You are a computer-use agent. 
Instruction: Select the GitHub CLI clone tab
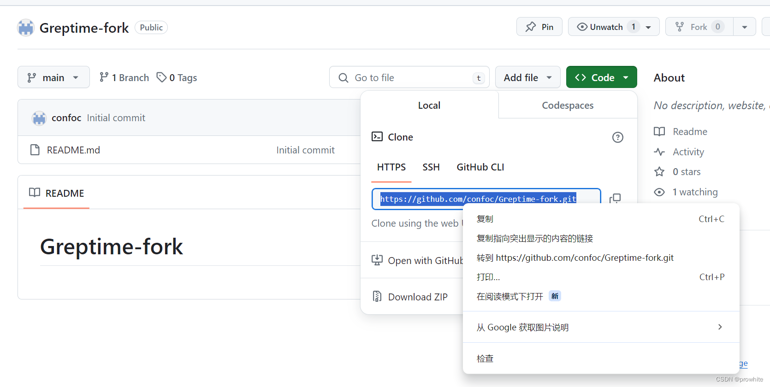tap(480, 167)
